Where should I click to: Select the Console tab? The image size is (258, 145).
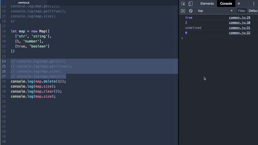pyautogui.click(x=226, y=4)
